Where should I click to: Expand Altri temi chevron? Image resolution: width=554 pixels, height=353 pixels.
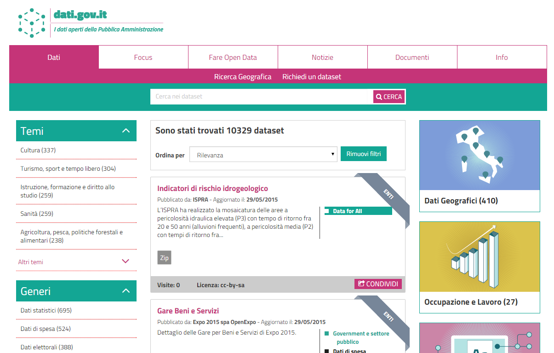click(x=125, y=261)
